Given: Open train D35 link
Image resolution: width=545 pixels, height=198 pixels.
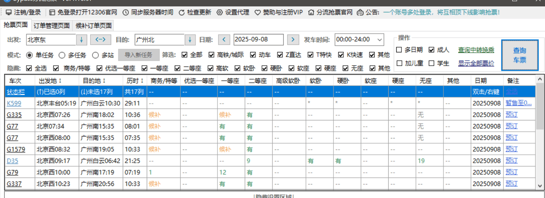Looking at the screenshot, I should 12,161.
